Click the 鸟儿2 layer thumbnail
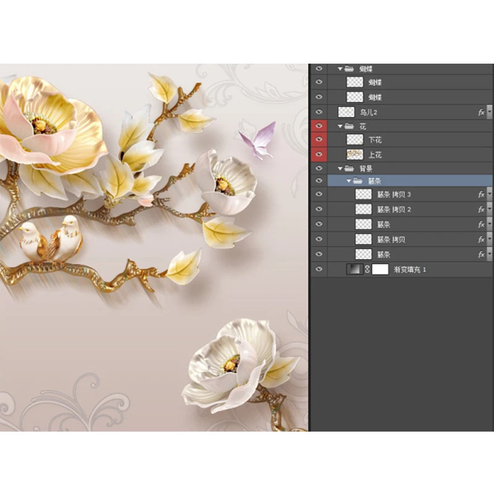The height and width of the screenshot is (494, 494). (346, 112)
